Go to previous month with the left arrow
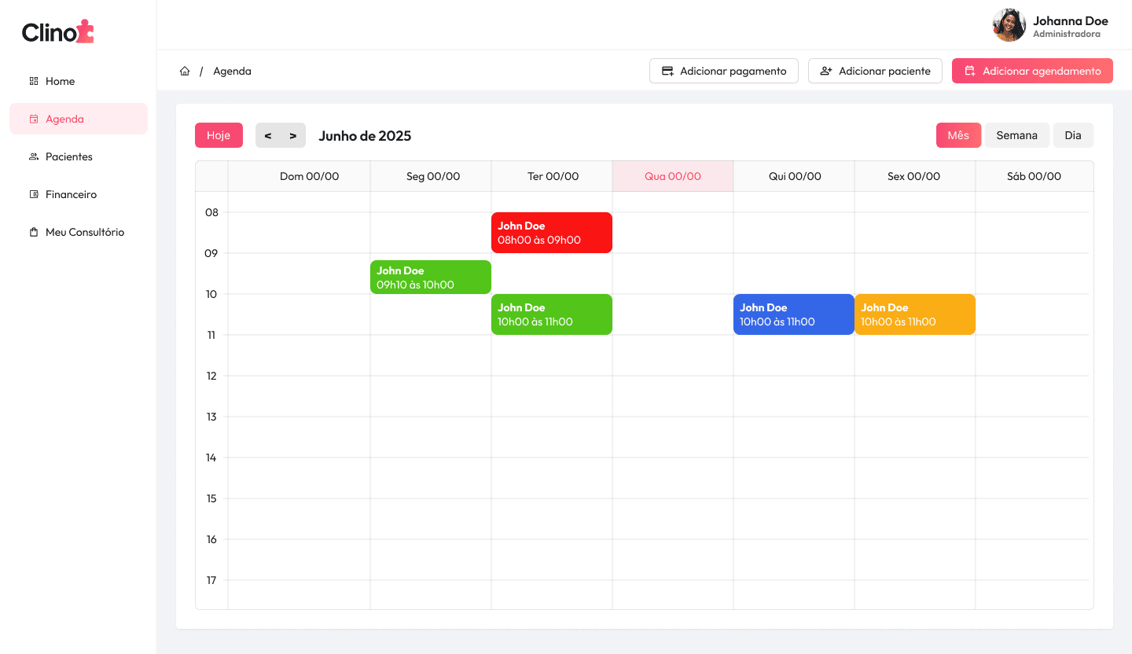This screenshot has width=1132, height=654. [x=270, y=135]
